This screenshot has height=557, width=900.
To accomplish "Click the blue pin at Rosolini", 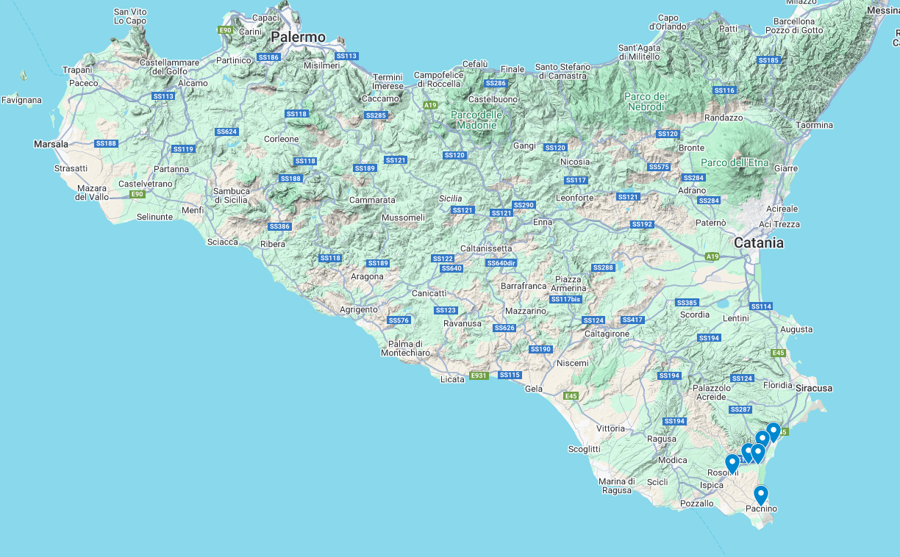I will (732, 463).
